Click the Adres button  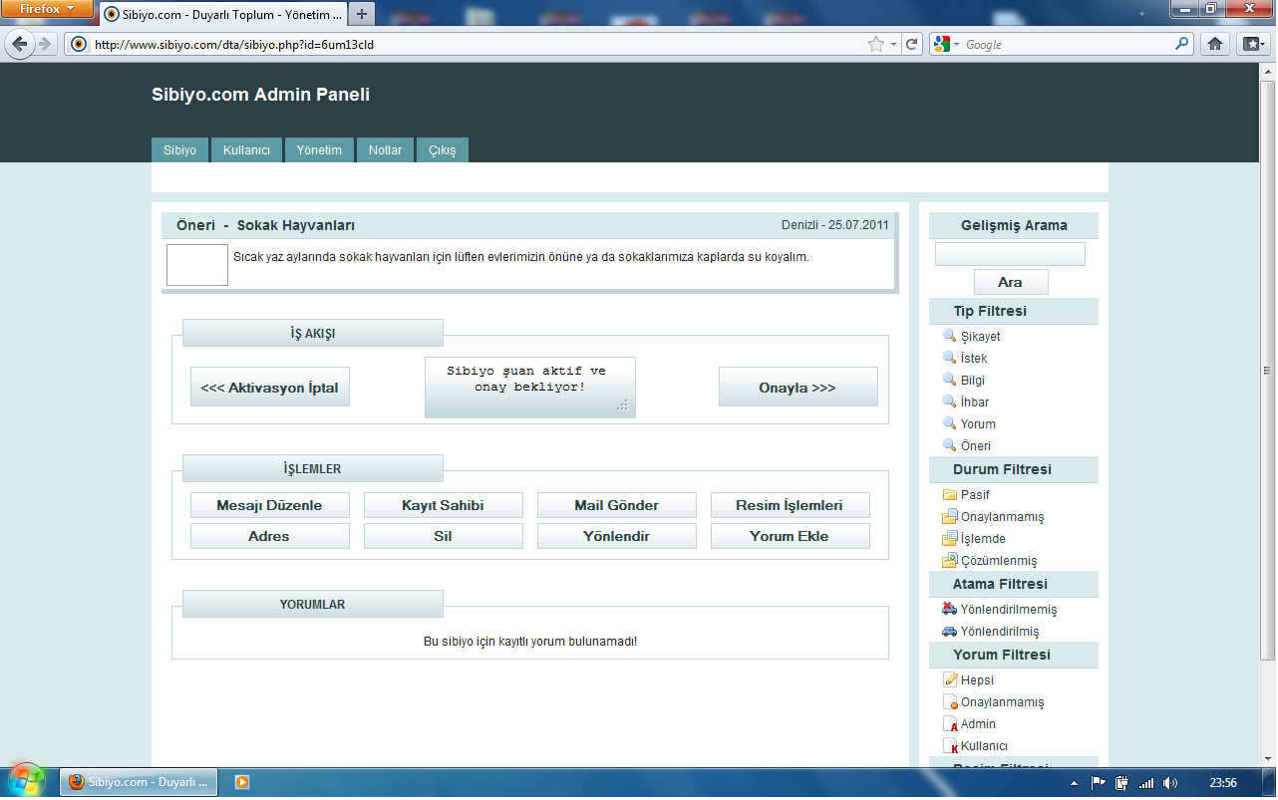point(270,536)
